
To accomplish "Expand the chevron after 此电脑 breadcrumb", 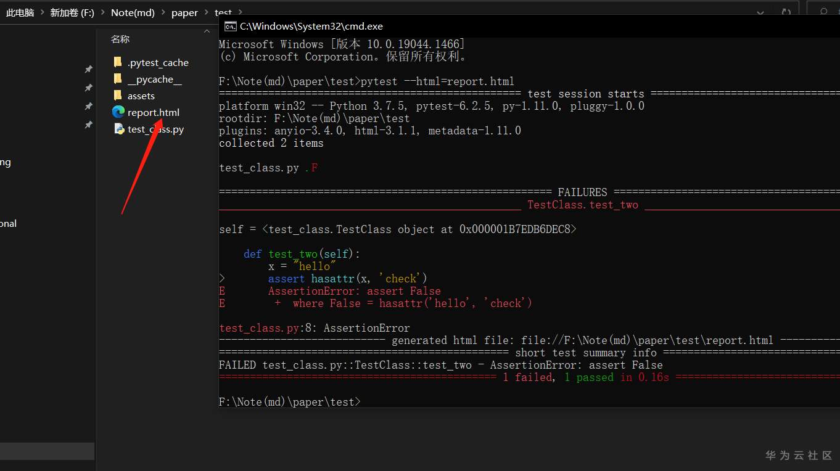I will (42, 13).
